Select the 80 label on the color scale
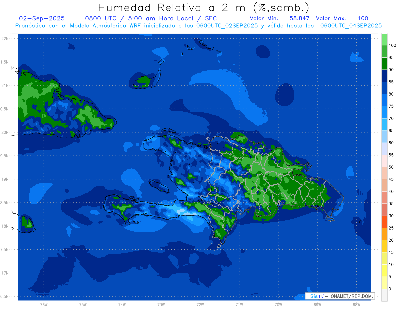This screenshot has height=309, width=400. pyautogui.click(x=391, y=94)
